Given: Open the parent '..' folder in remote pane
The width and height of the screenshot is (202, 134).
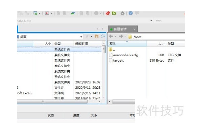Looking at the screenshot, I should (112, 50).
